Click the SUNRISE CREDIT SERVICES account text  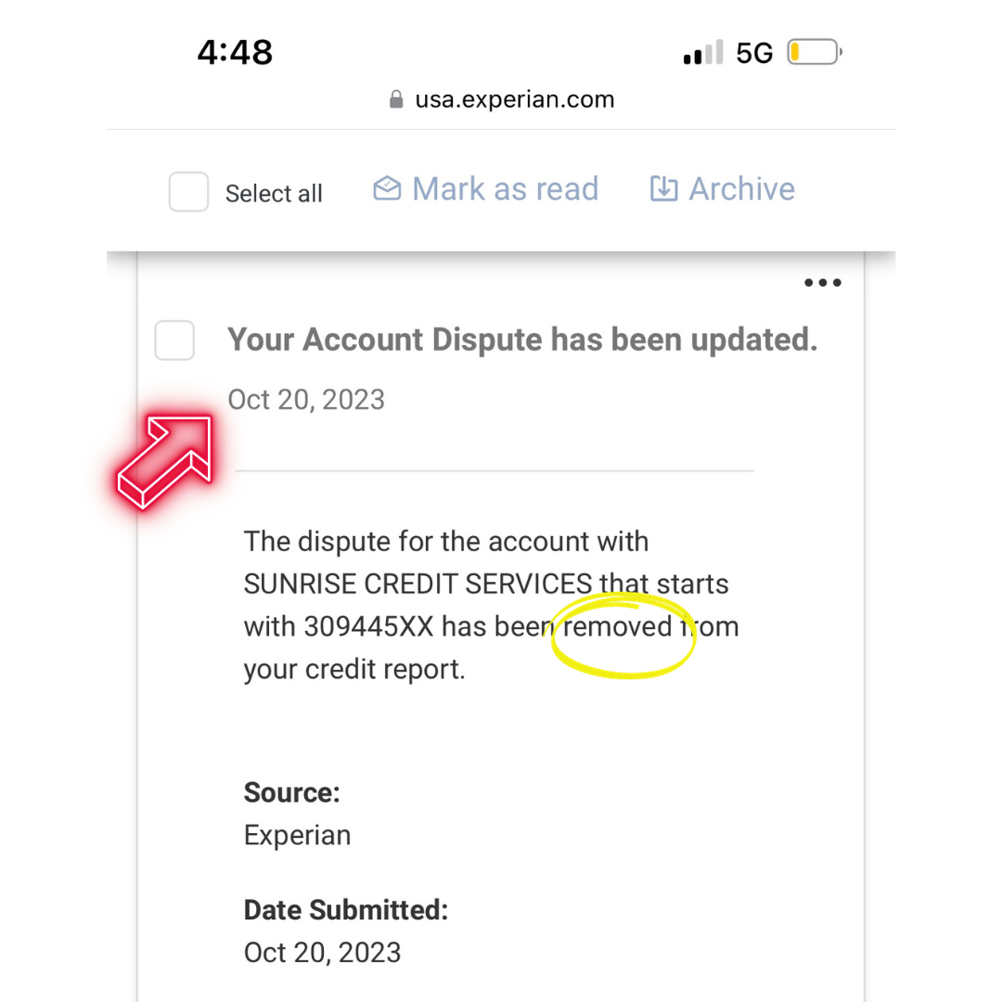point(417,584)
